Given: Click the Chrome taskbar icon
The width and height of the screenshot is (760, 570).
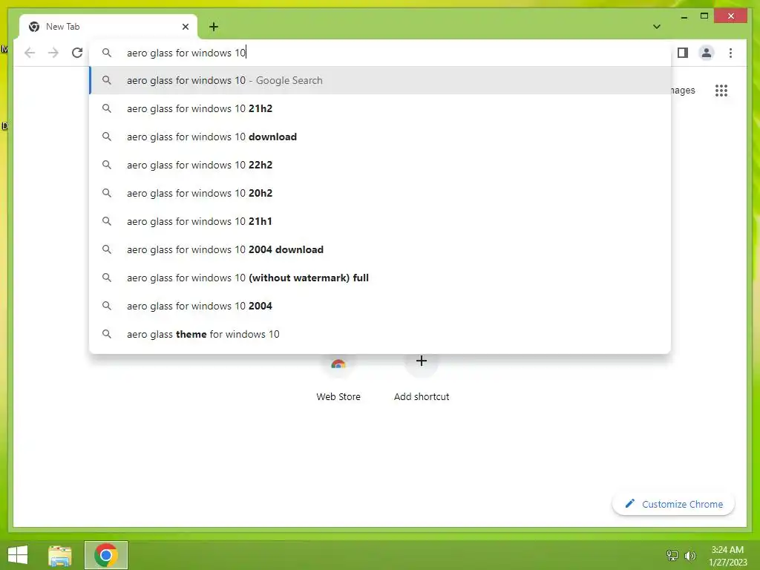Looking at the screenshot, I should (105, 555).
